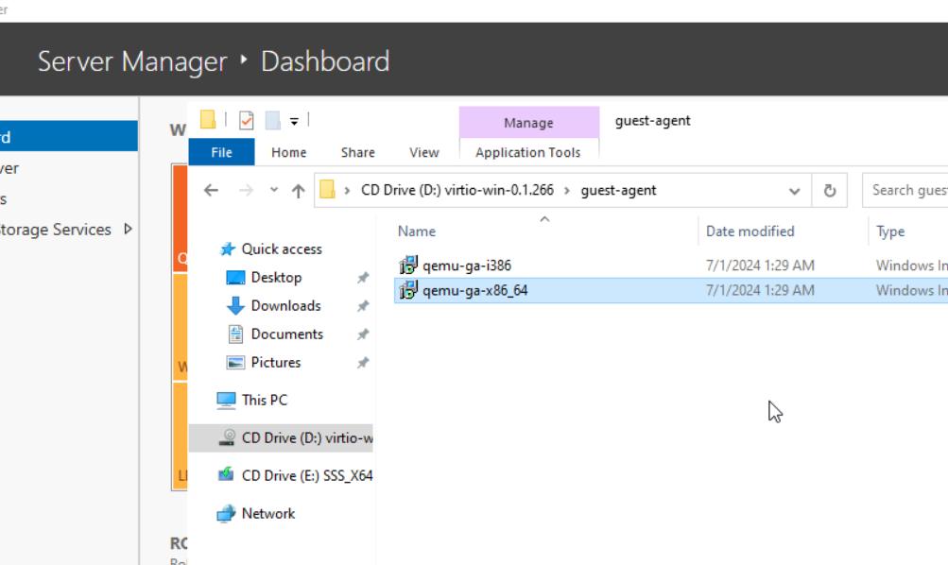Image resolution: width=948 pixels, height=565 pixels.
Task: Expand the address bar history dropdown
Action: (794, 190)
